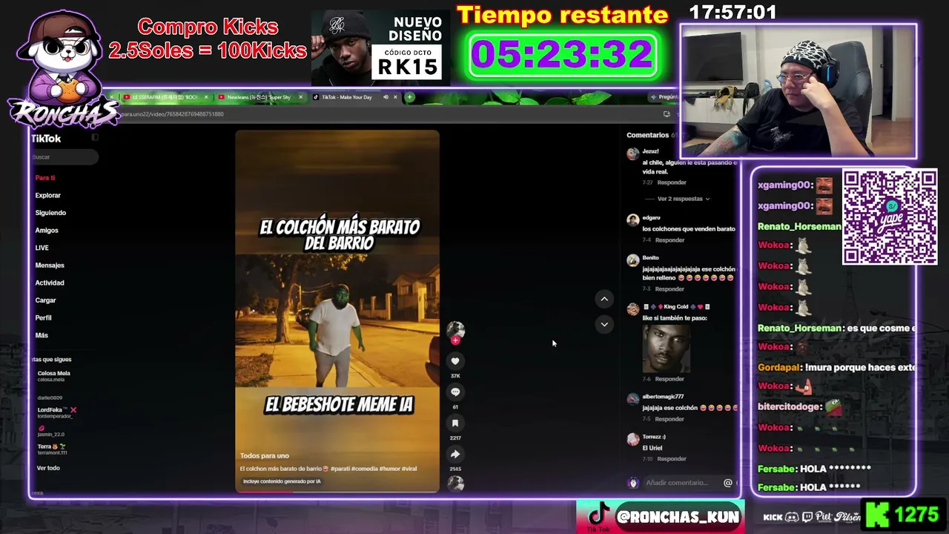949x534 pixels.
Task: Click the @RONCHAS_KUN TikTok banner
Action: (x=661, y=516)
